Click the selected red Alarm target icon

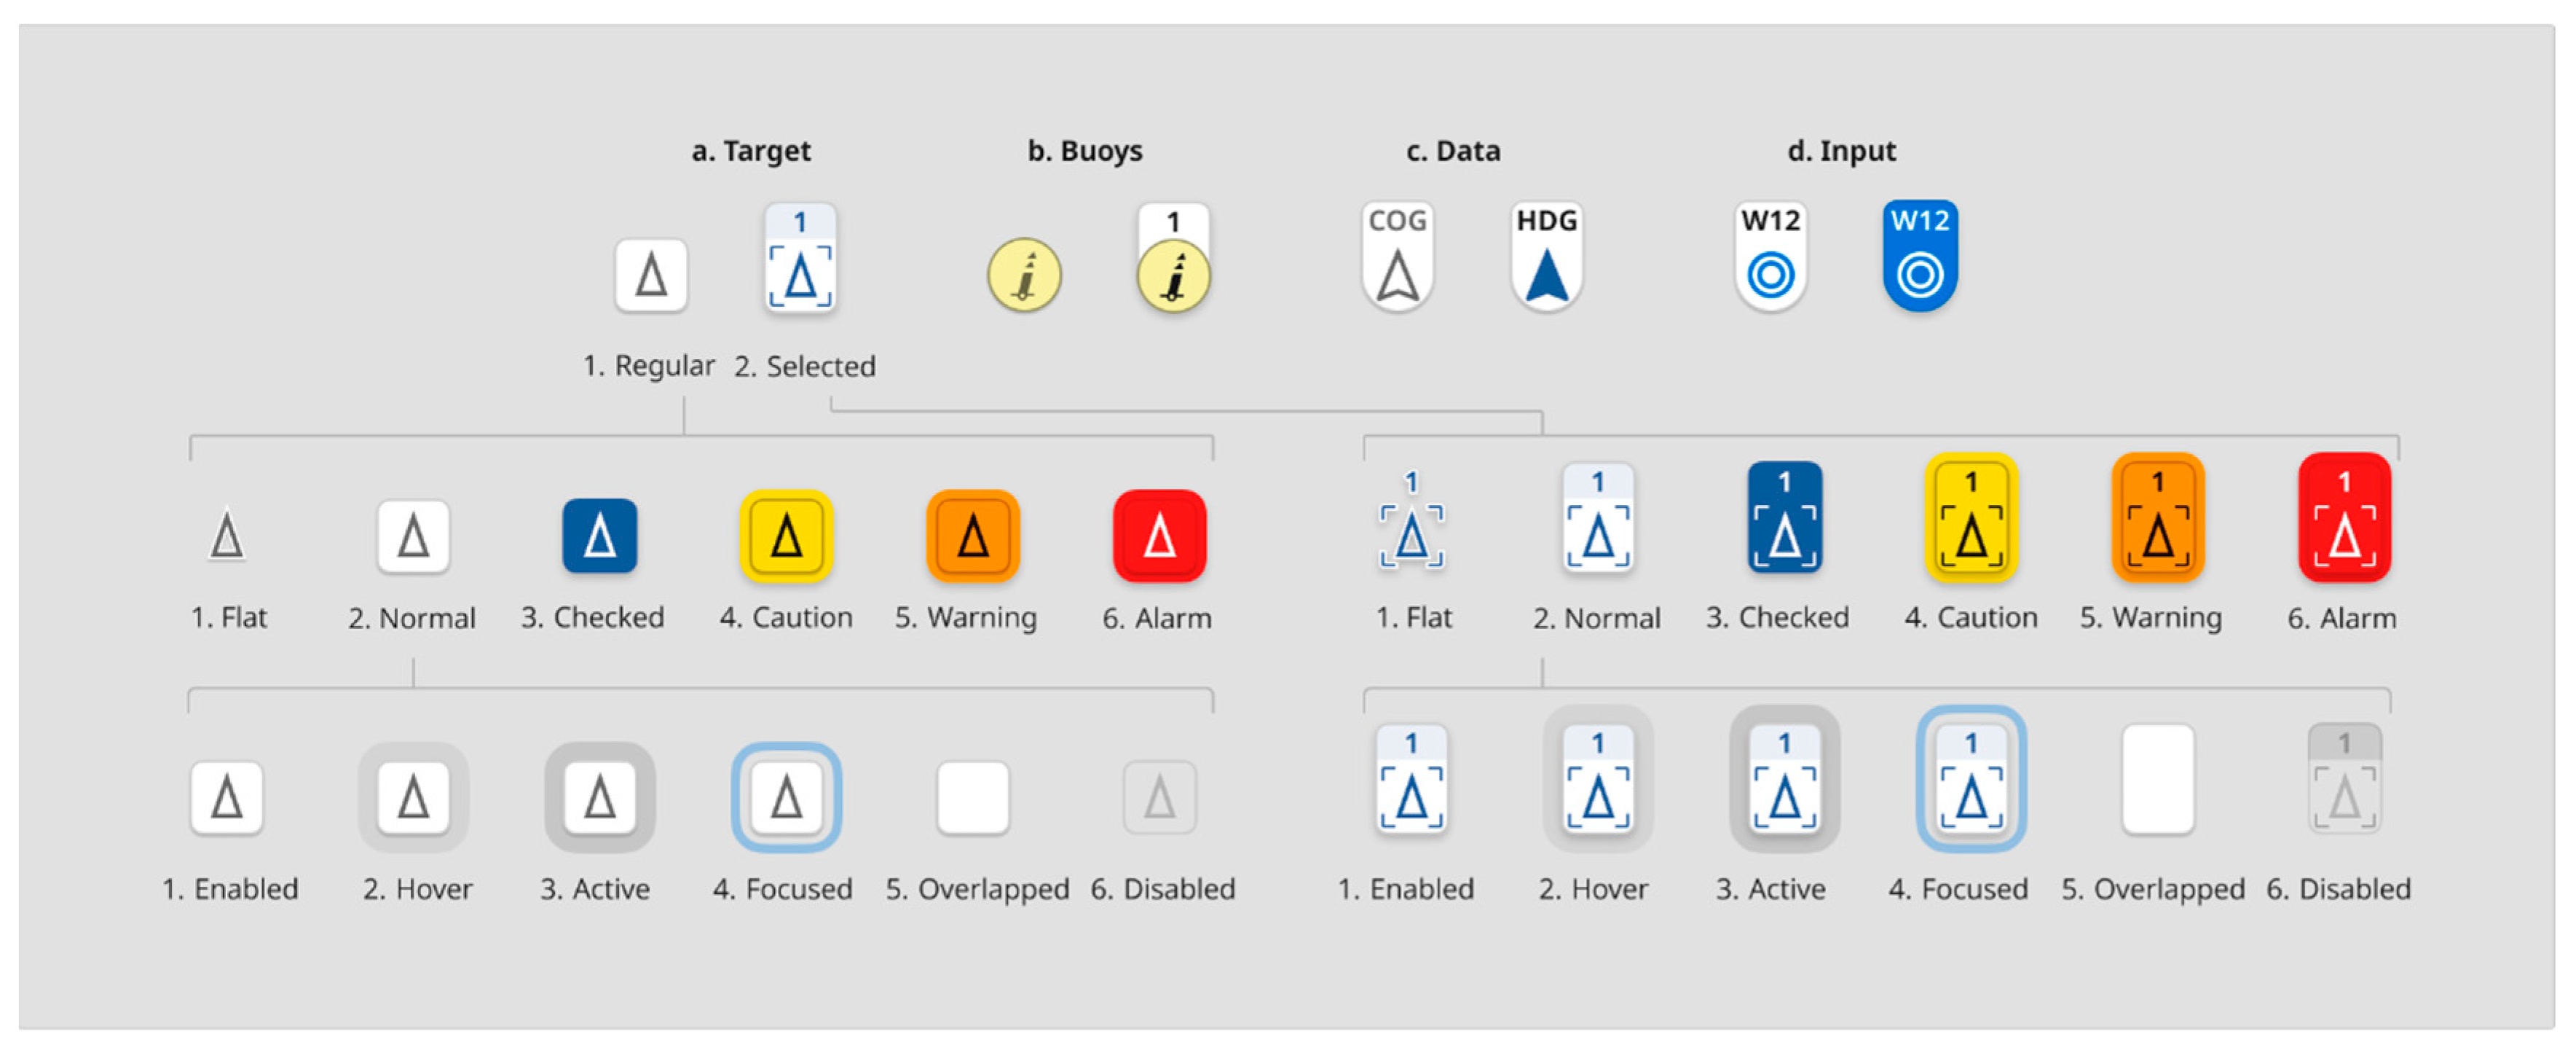click(2344, 517)
